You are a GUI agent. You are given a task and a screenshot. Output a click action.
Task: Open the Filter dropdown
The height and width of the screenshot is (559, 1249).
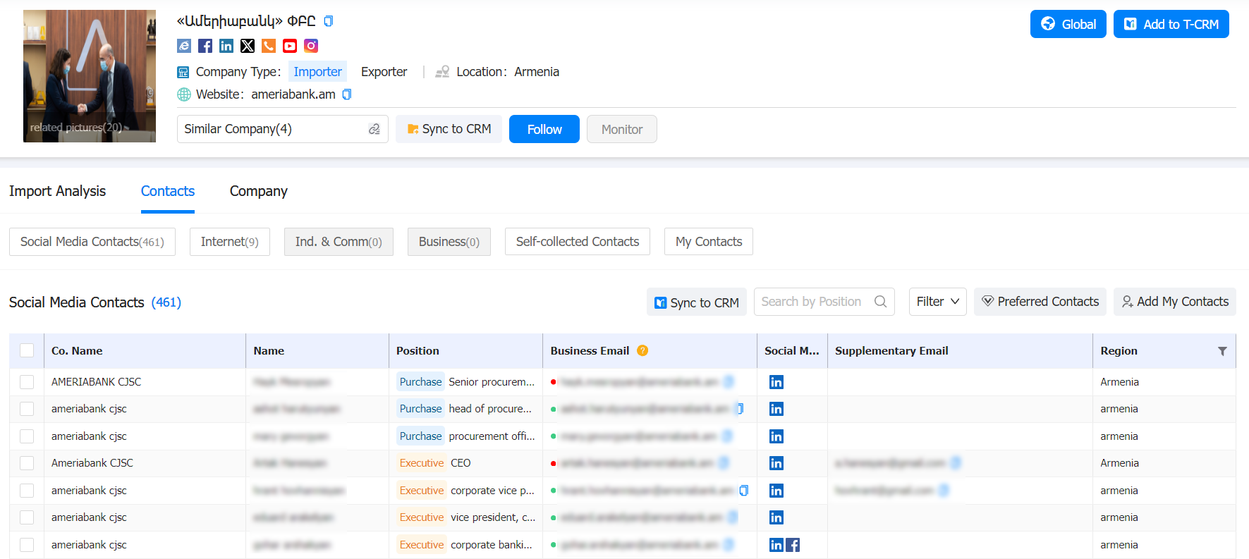tap(937, 302)
